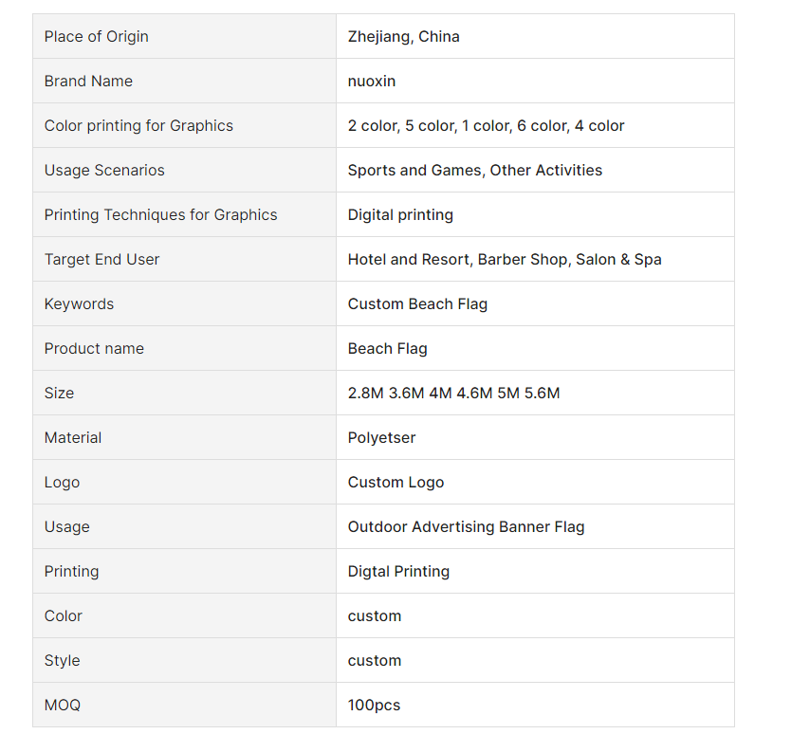The width and height of the screenshot is (810, 734).
Task: Select the "Custom Beach Flag" keywords value
Action: click(417, 304)
